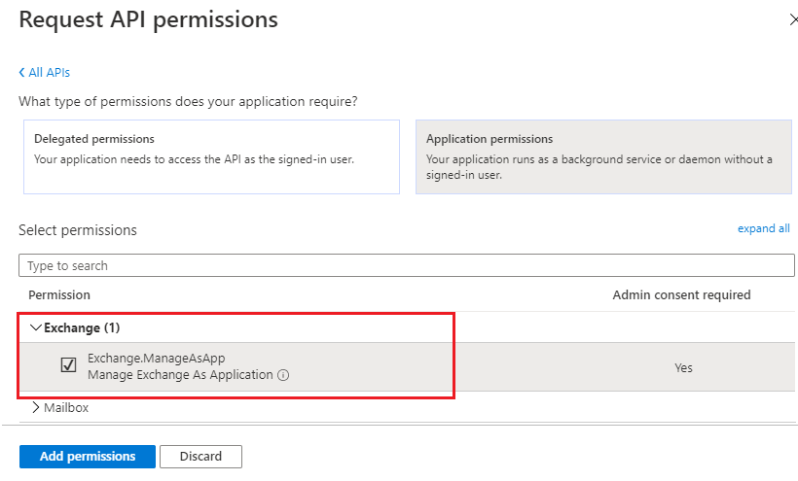Go back via the All APIs link
The image size is (798, 481).
(x=49, y=73)
